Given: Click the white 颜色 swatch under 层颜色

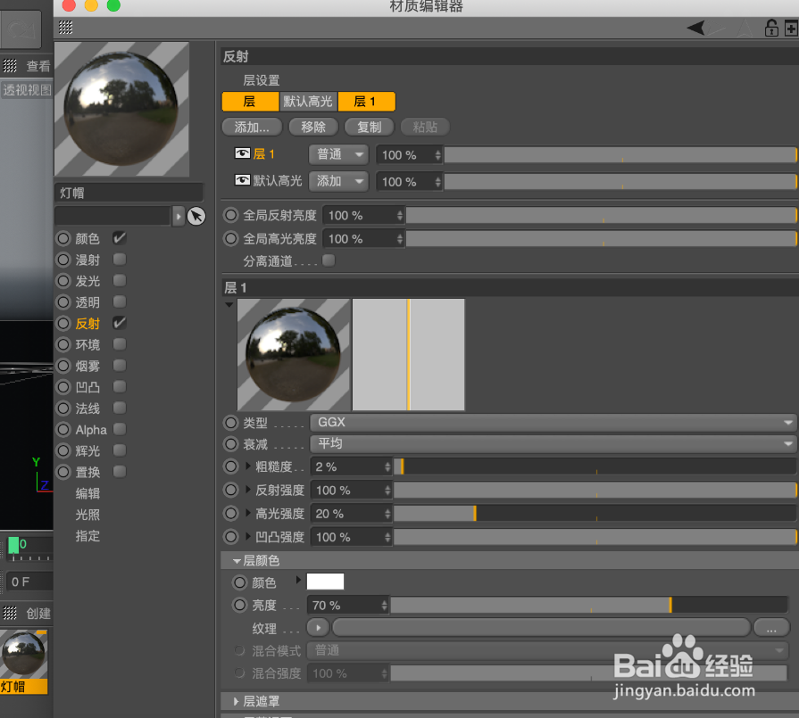Looking at the screenshot, I should point(325,582).
